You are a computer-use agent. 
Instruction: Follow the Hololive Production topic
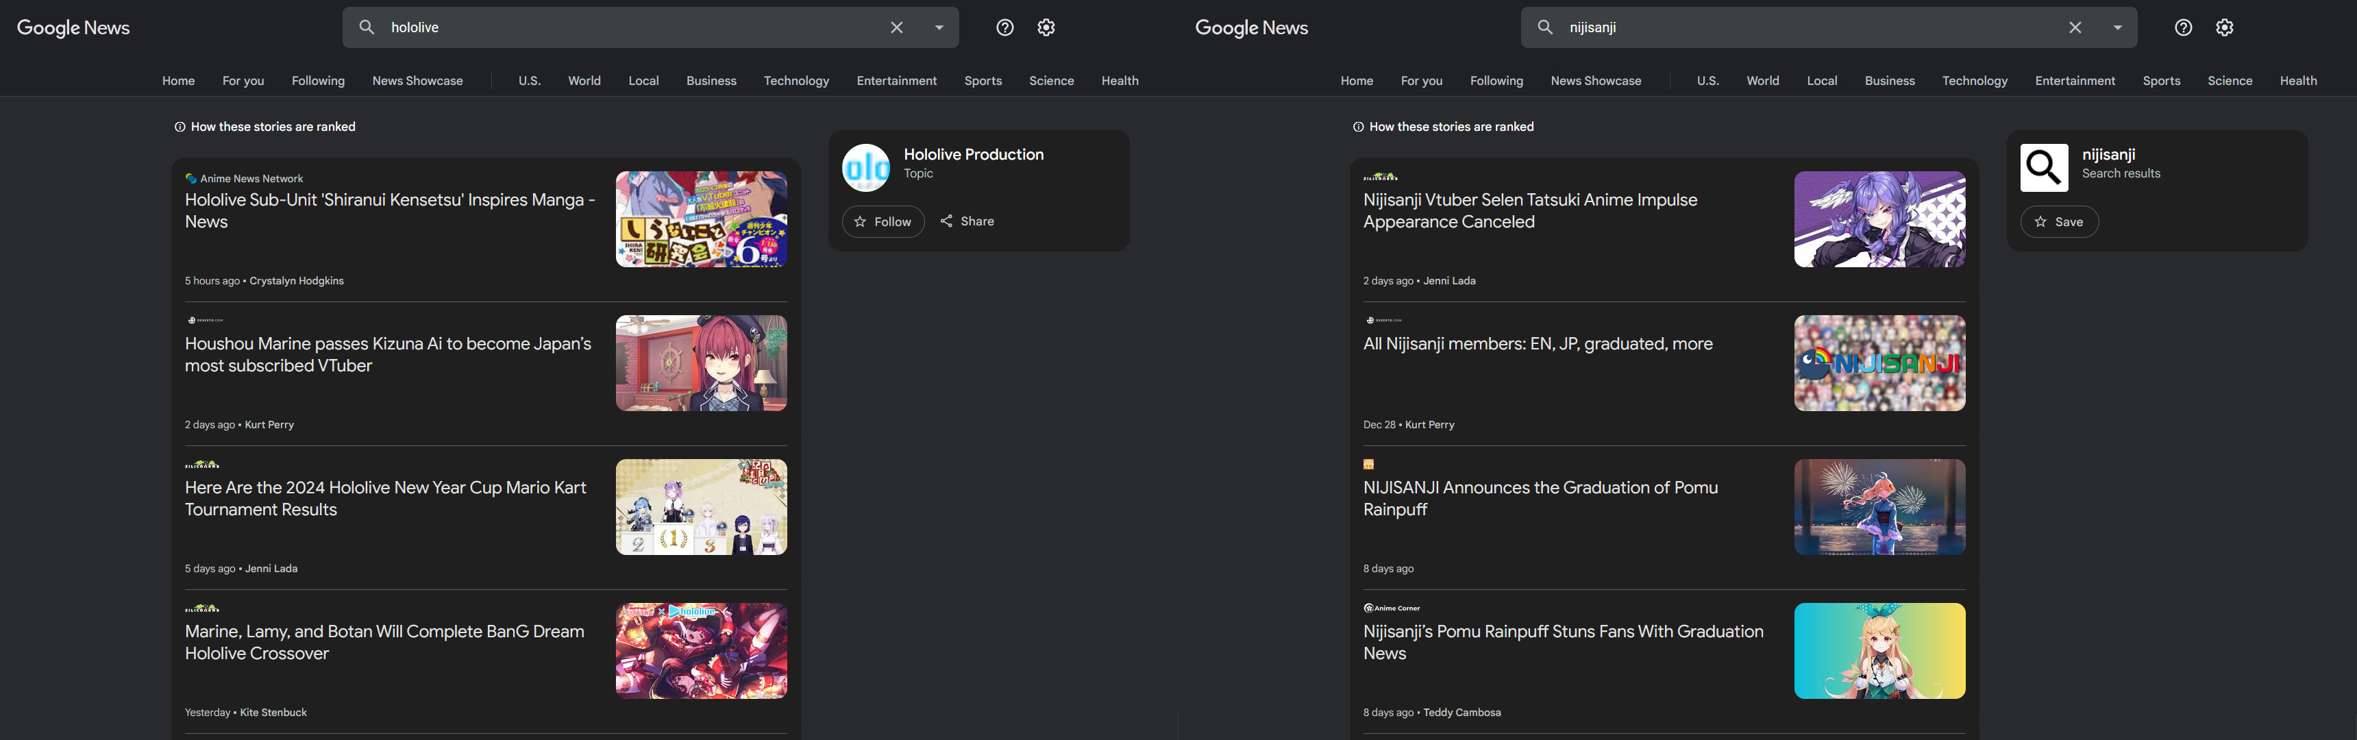pos(883,221)
